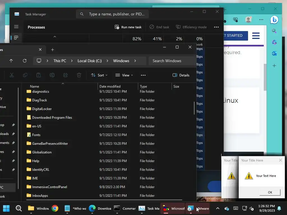This screenshot has width=287, height=215.
Task: Select Downloaded Program Files folder
Action: 52,118
